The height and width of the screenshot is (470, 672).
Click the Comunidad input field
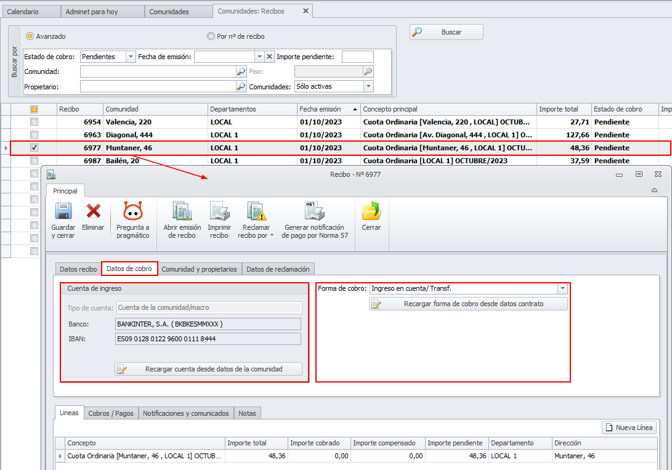[x=158, y=71]
